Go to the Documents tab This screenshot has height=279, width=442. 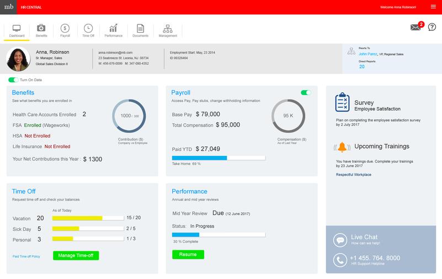click(140, 30)
